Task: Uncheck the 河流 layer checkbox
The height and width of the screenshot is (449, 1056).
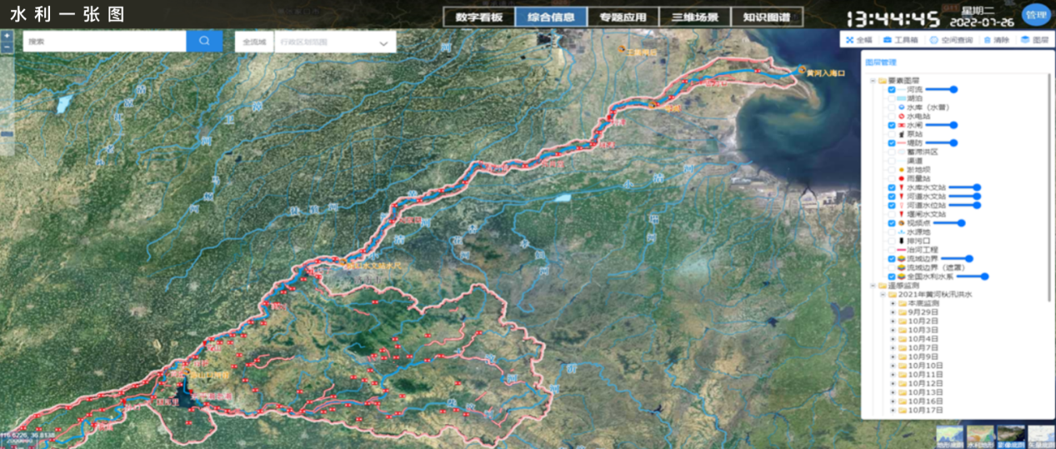Action: coord(892,89)
